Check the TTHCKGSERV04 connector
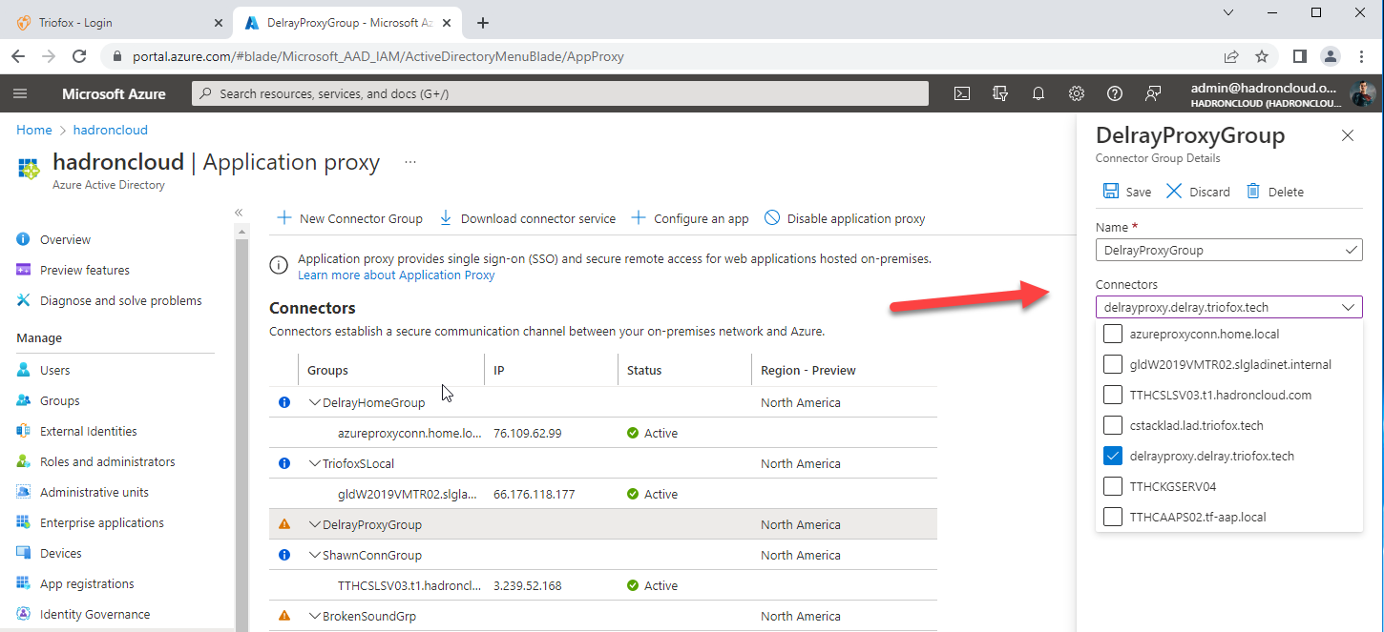1384x632 pixels. [x=1112, y=486]
